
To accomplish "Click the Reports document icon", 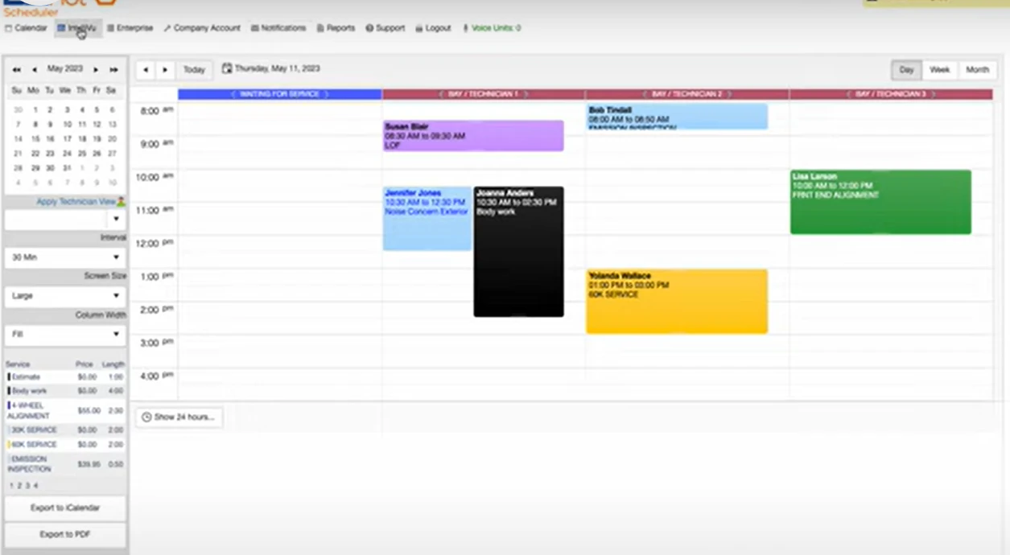I will click(321, 28).
